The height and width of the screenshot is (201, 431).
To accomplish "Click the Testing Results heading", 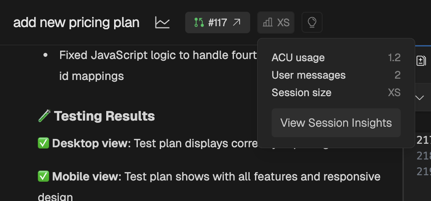I will (x=104, y=116).
